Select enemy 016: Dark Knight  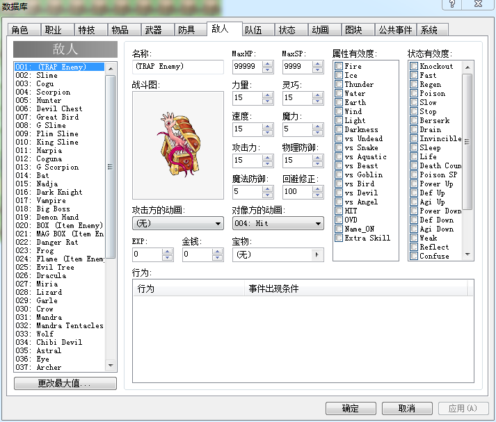tap(59, 192)
